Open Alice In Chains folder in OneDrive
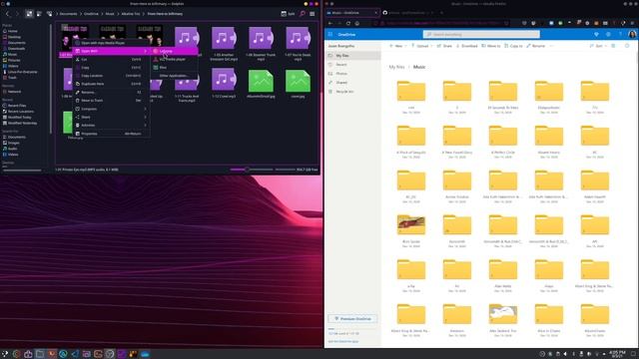 coord(549,319)
